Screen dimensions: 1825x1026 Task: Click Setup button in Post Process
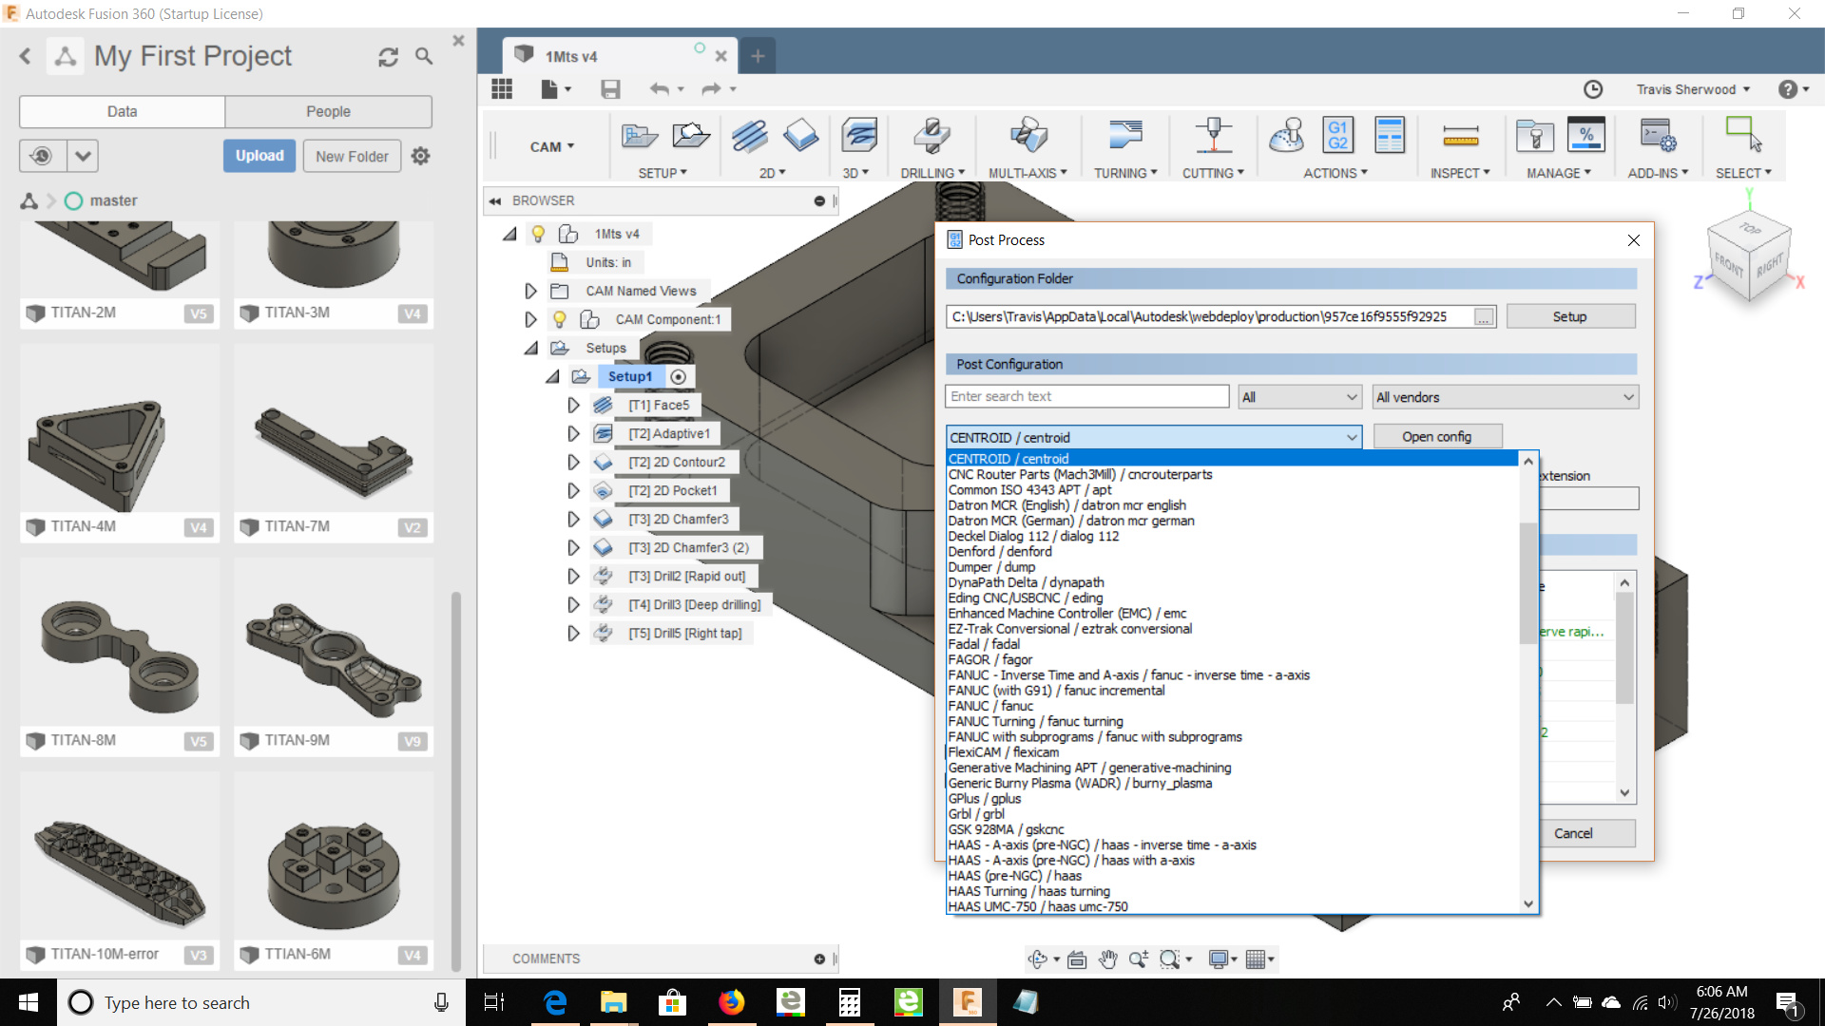[x=1570, y=316]
